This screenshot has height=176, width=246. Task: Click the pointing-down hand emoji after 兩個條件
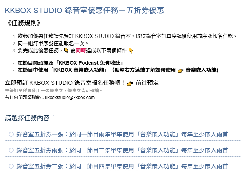coord(131,50)
